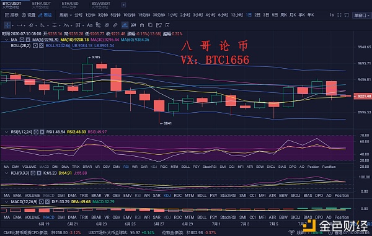Select the triangle angle drawing tool
This screenshot has height=236, width=372.
click(x=43, y=25)
